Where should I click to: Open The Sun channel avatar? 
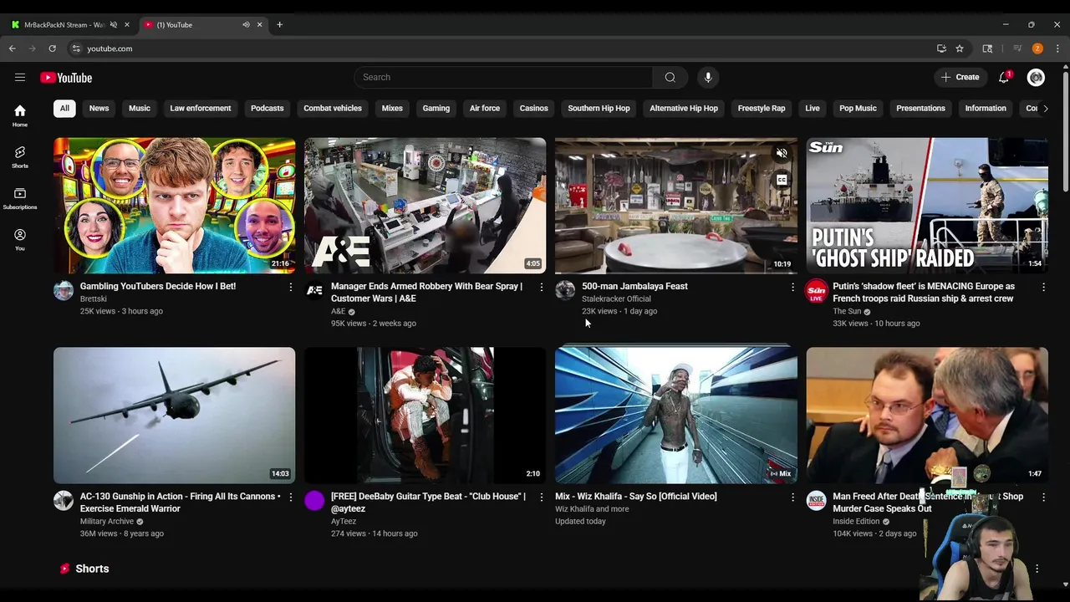click(816, 290)
